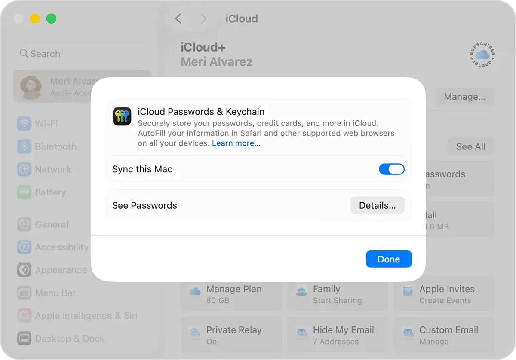This screenshot has width=516, height=360.
Task: Click the Search field in sidebar
Action: click(82, 54)
